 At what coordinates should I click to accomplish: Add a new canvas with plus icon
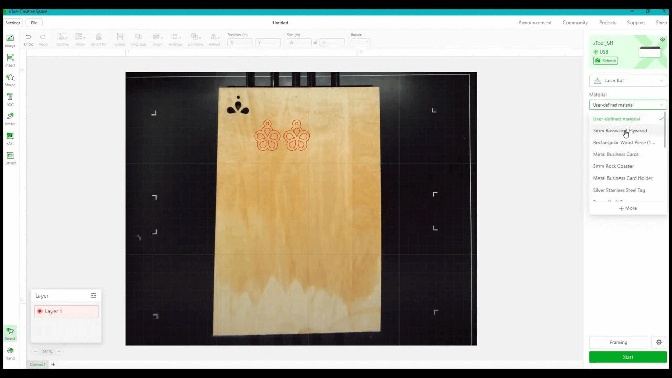(52, 364)
